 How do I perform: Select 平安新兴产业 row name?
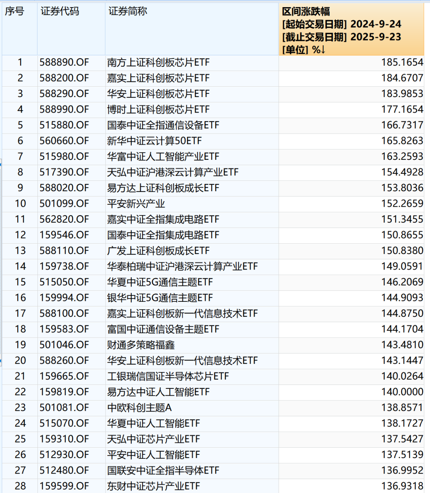[x=136, y=204]
